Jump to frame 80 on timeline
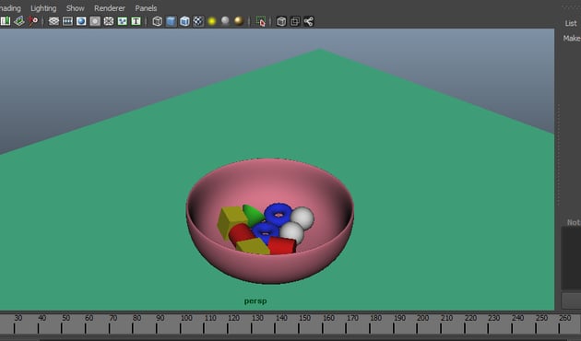581x341 pixels. tap(136, 318)
